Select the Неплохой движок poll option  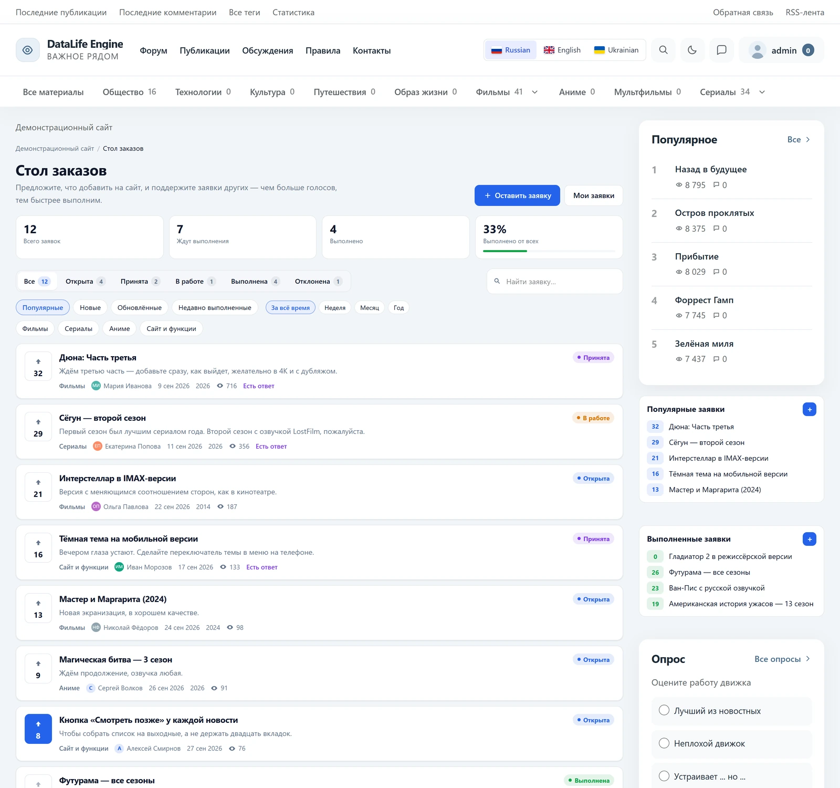point(731,743)
